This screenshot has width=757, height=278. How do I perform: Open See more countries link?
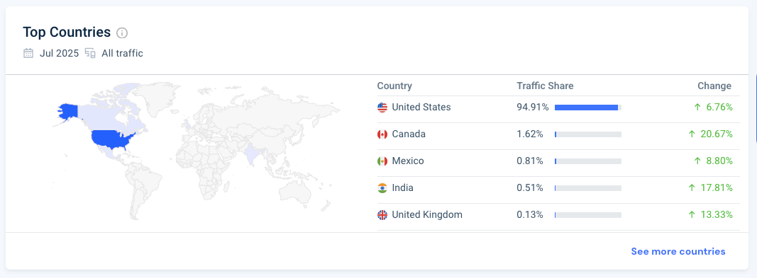[x=678, y=252]
